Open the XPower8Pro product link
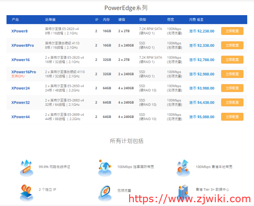Viewport: 254px width, 206px height. [x=23, y=45]
